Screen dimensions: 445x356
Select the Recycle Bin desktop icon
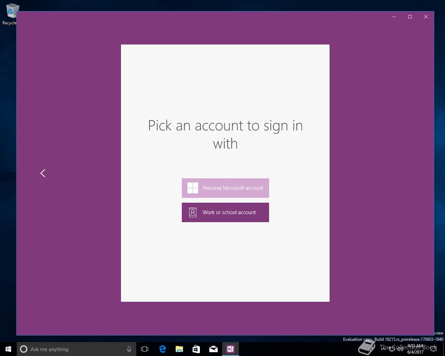pos(10,14)
